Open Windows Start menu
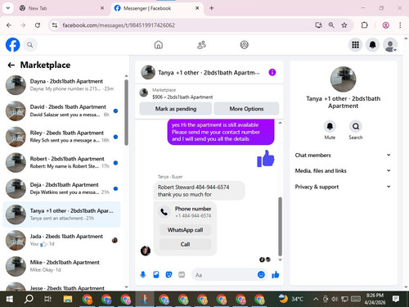The width and height of the screenshot is (409, 307). coord(10,299)
